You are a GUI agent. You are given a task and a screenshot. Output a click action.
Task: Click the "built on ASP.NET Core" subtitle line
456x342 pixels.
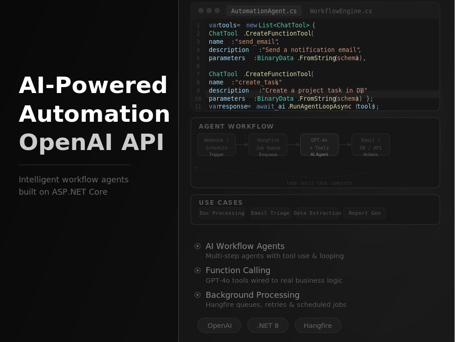coord(63,192)
